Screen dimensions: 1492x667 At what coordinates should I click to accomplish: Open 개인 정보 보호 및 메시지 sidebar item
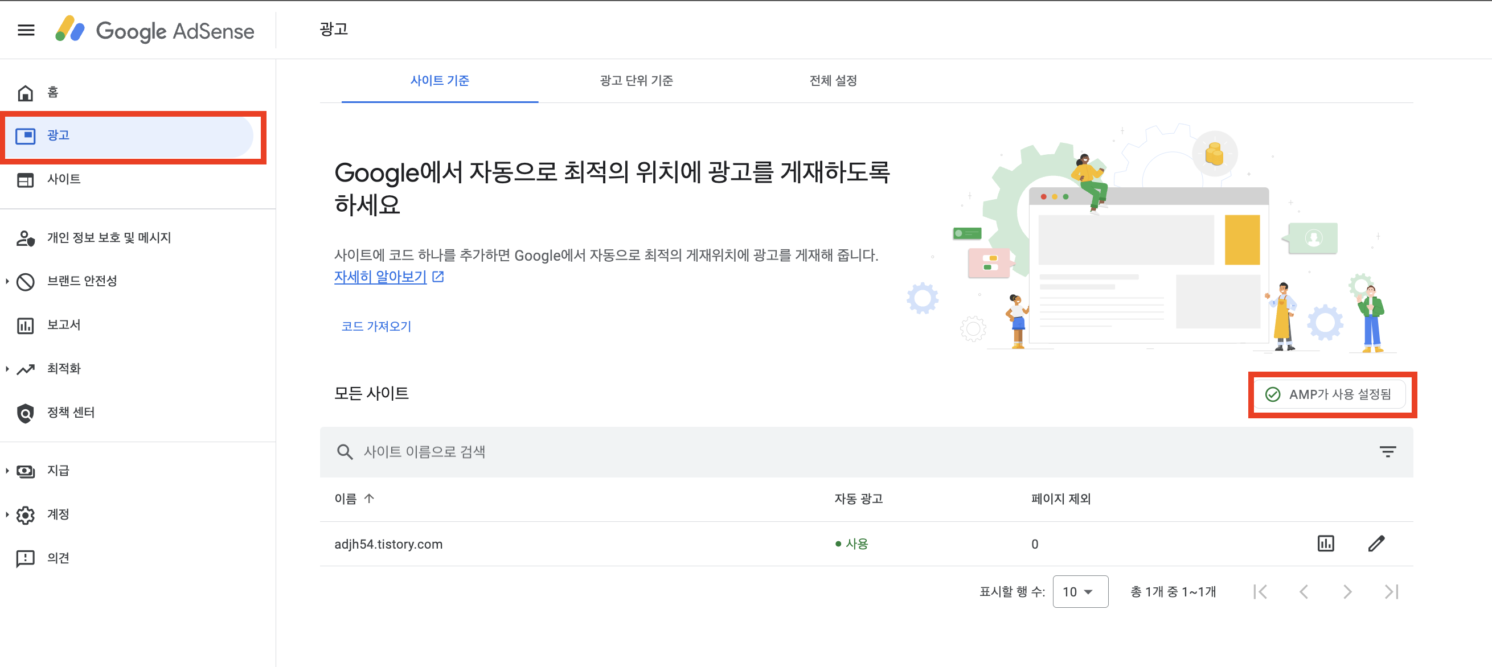(x=109, y=238)
